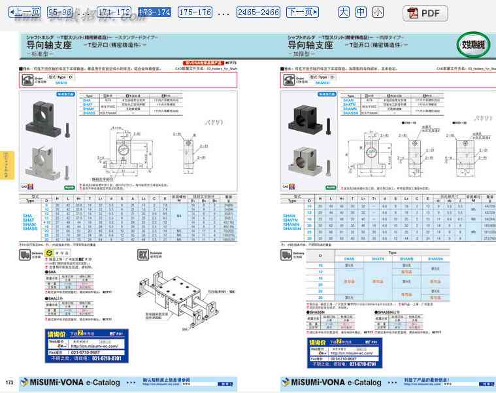Click the silver SHAM shaft holder photo
Image resolution: width=496 pixels, height=393 pixels.
42,162
